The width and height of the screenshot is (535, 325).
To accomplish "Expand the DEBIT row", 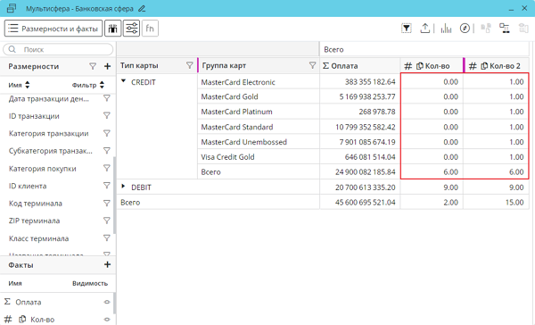I will (124, 187).
